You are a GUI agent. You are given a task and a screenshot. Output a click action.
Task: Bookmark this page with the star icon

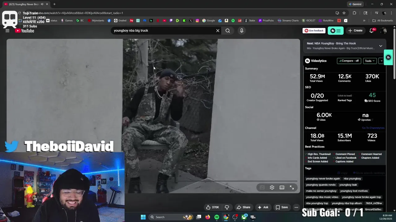tap(344, 13)
